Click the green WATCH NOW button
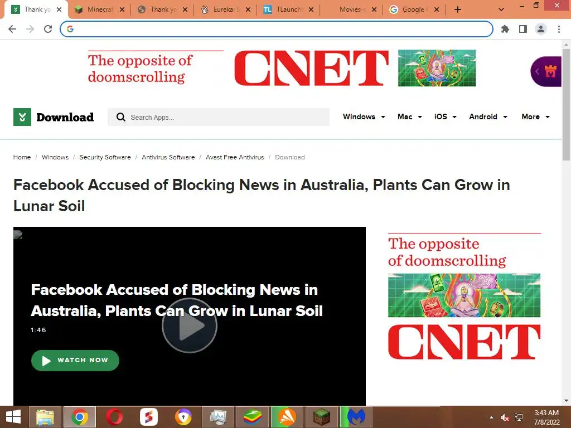Image resolution: width=571 pixels, height=428 pixels. (x=75, y=361)
